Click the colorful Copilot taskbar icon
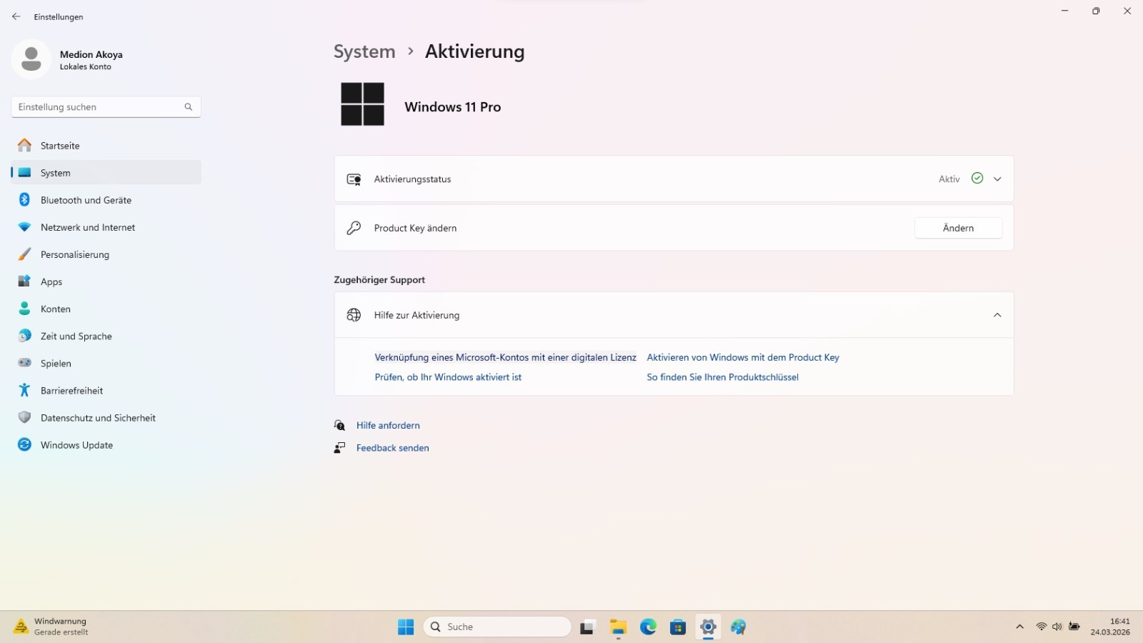 pyautogui.click(x=738, y=627)
